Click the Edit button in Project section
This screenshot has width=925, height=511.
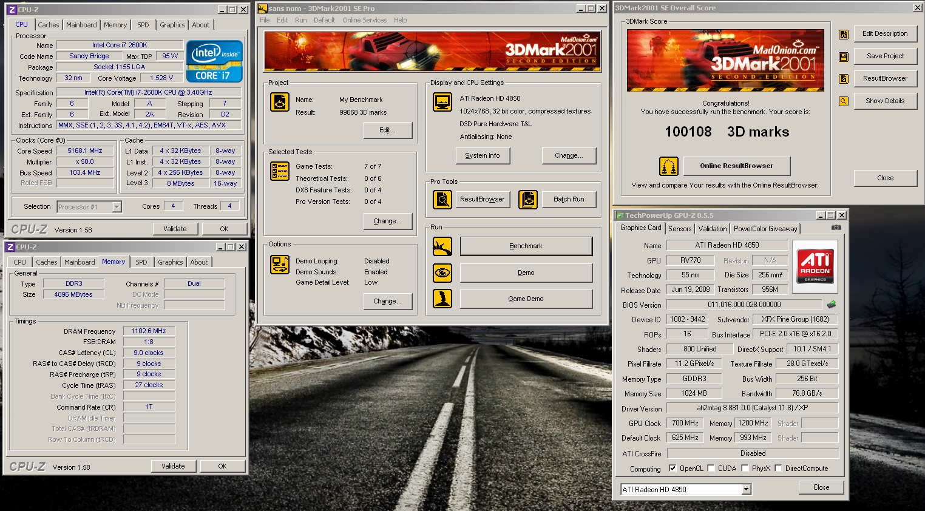click(387, 130)
